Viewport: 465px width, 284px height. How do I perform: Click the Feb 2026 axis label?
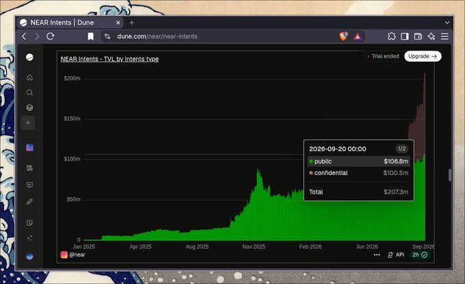[x=310, y=246]
